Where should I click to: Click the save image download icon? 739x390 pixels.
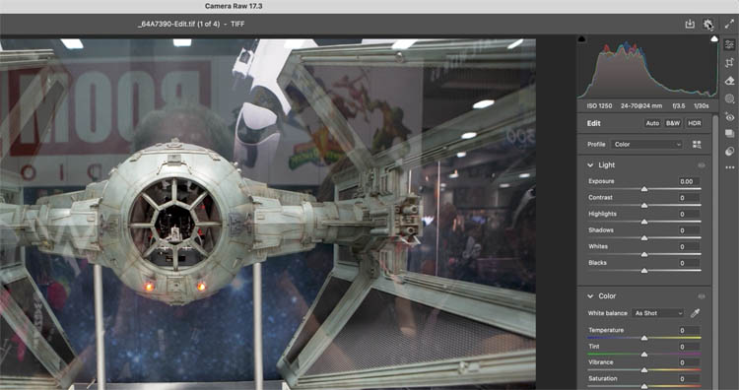690,24
